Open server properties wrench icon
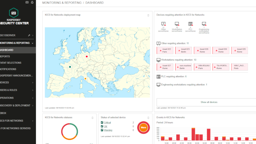The width and height of the screenshot is (256, 144). [x=29, y=35]
